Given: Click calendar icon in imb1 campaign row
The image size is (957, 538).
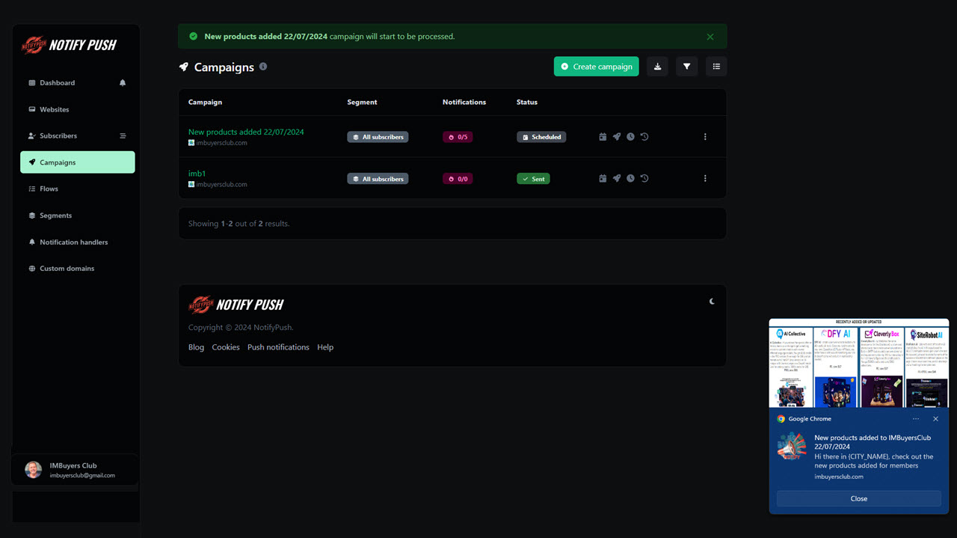Looking at the screenshot, I should 603,178.
